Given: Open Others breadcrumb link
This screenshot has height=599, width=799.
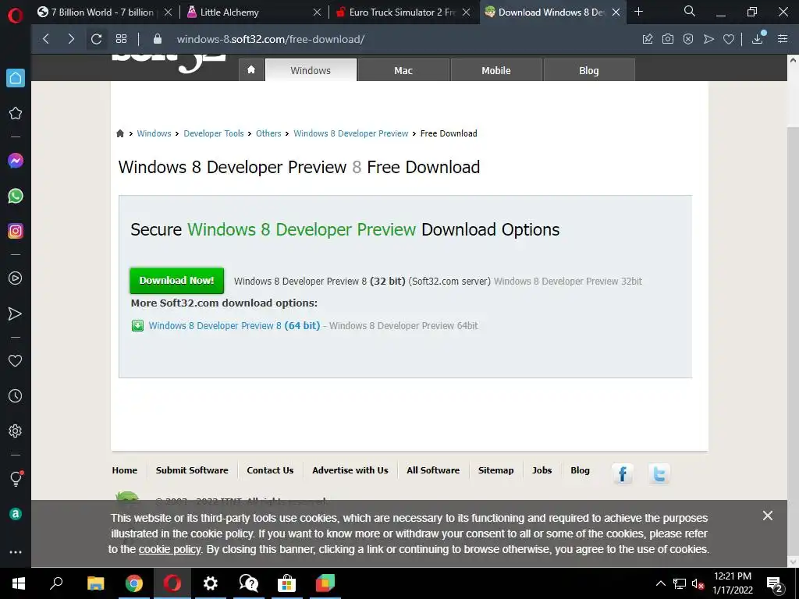Looking at the screenshot, I should click(268, 133).
